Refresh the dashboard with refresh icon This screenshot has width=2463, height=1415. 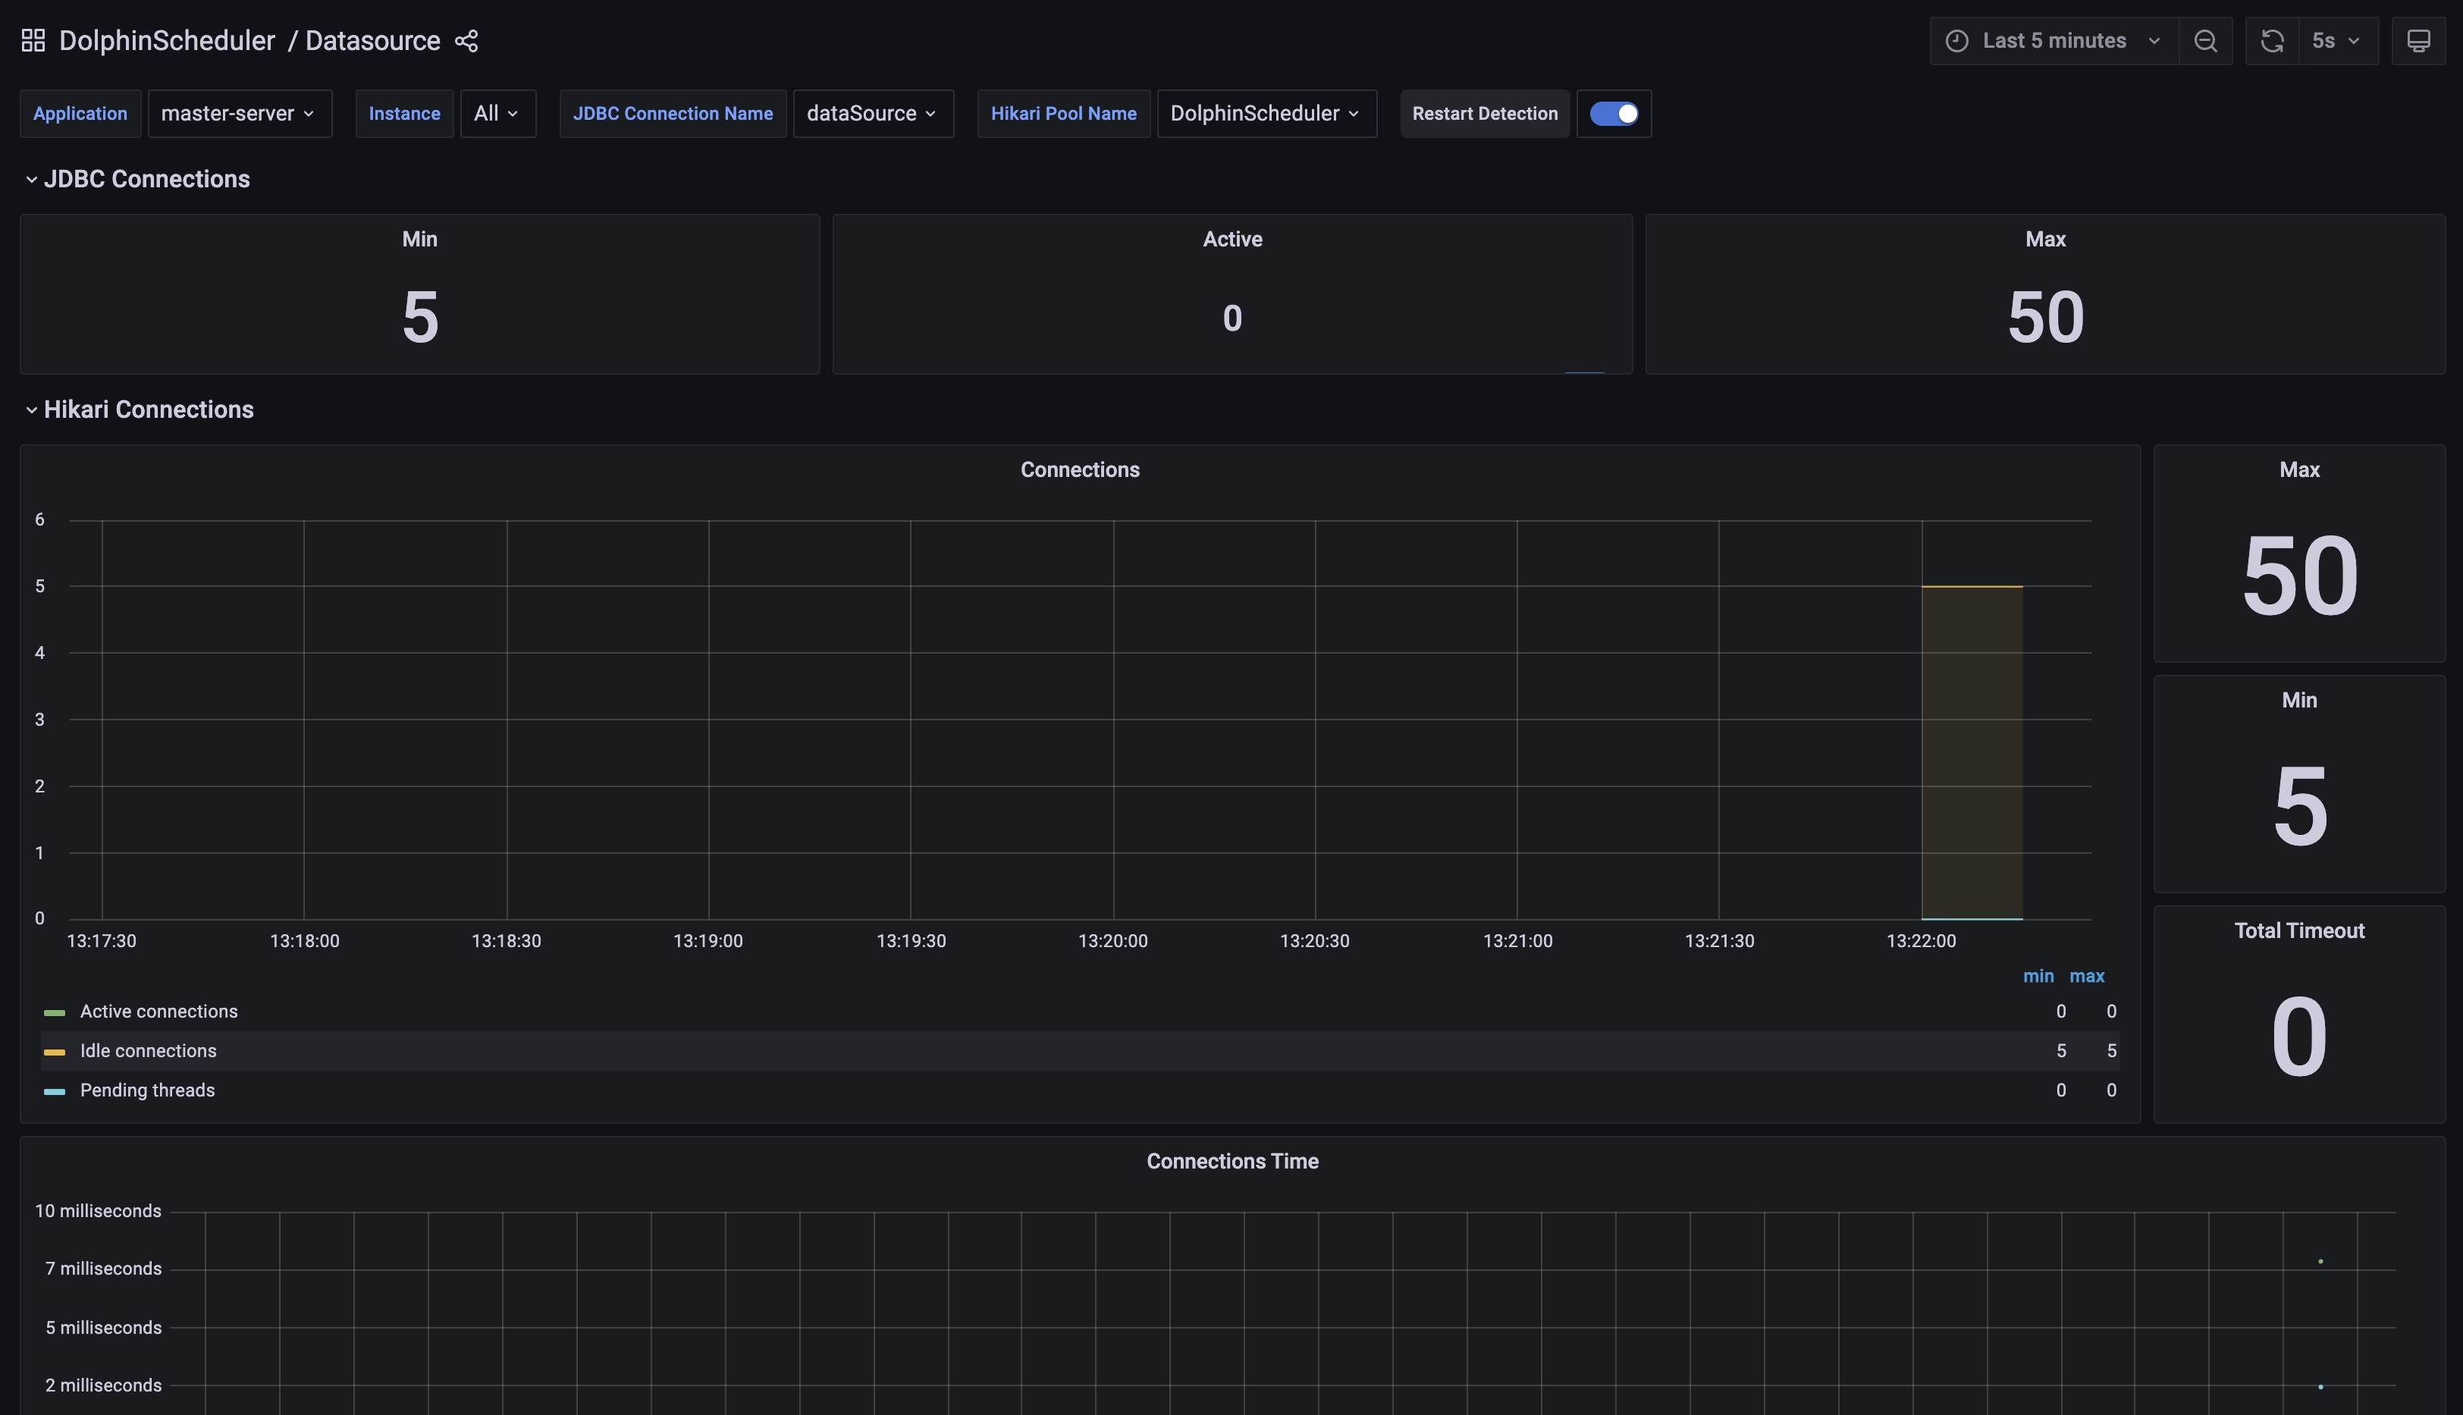coord(2272,41)
